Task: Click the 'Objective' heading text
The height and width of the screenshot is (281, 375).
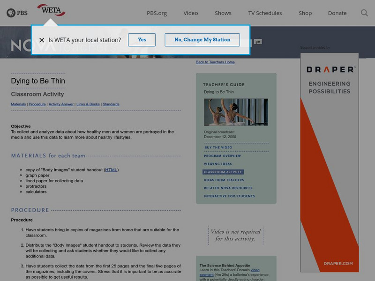Action: [x=21, y=126]
